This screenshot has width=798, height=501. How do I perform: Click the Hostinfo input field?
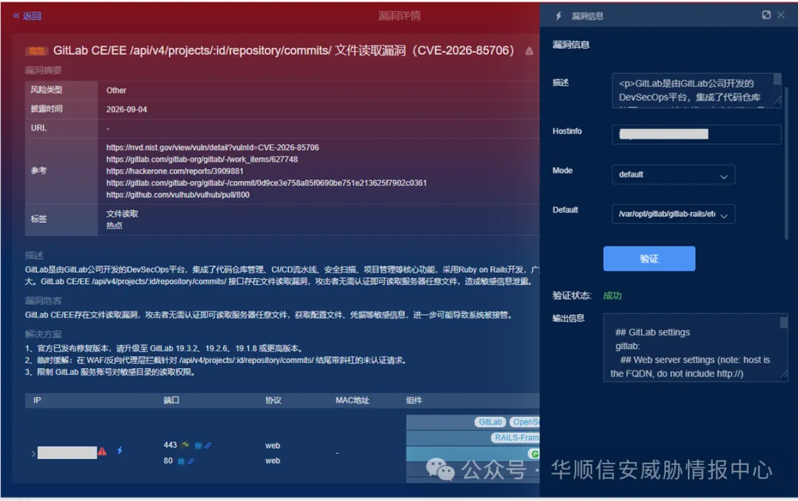tap(696, 134)
